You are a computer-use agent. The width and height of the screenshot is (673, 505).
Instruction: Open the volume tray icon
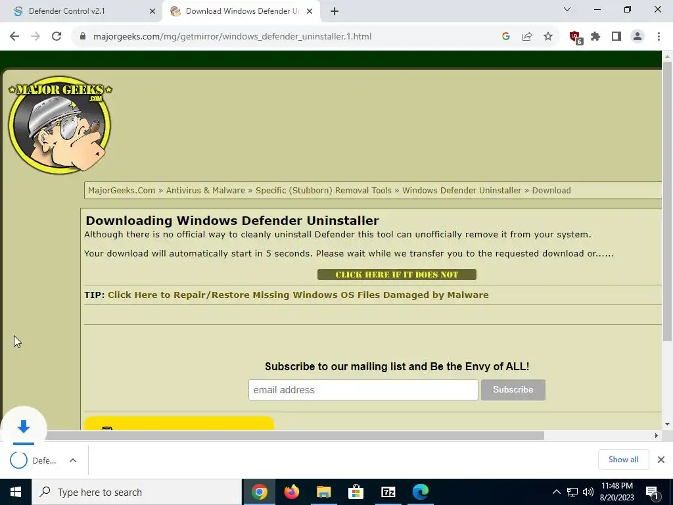point(588,492)
